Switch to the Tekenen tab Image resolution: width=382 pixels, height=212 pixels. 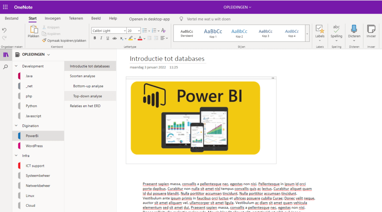[x=76, y=18]
